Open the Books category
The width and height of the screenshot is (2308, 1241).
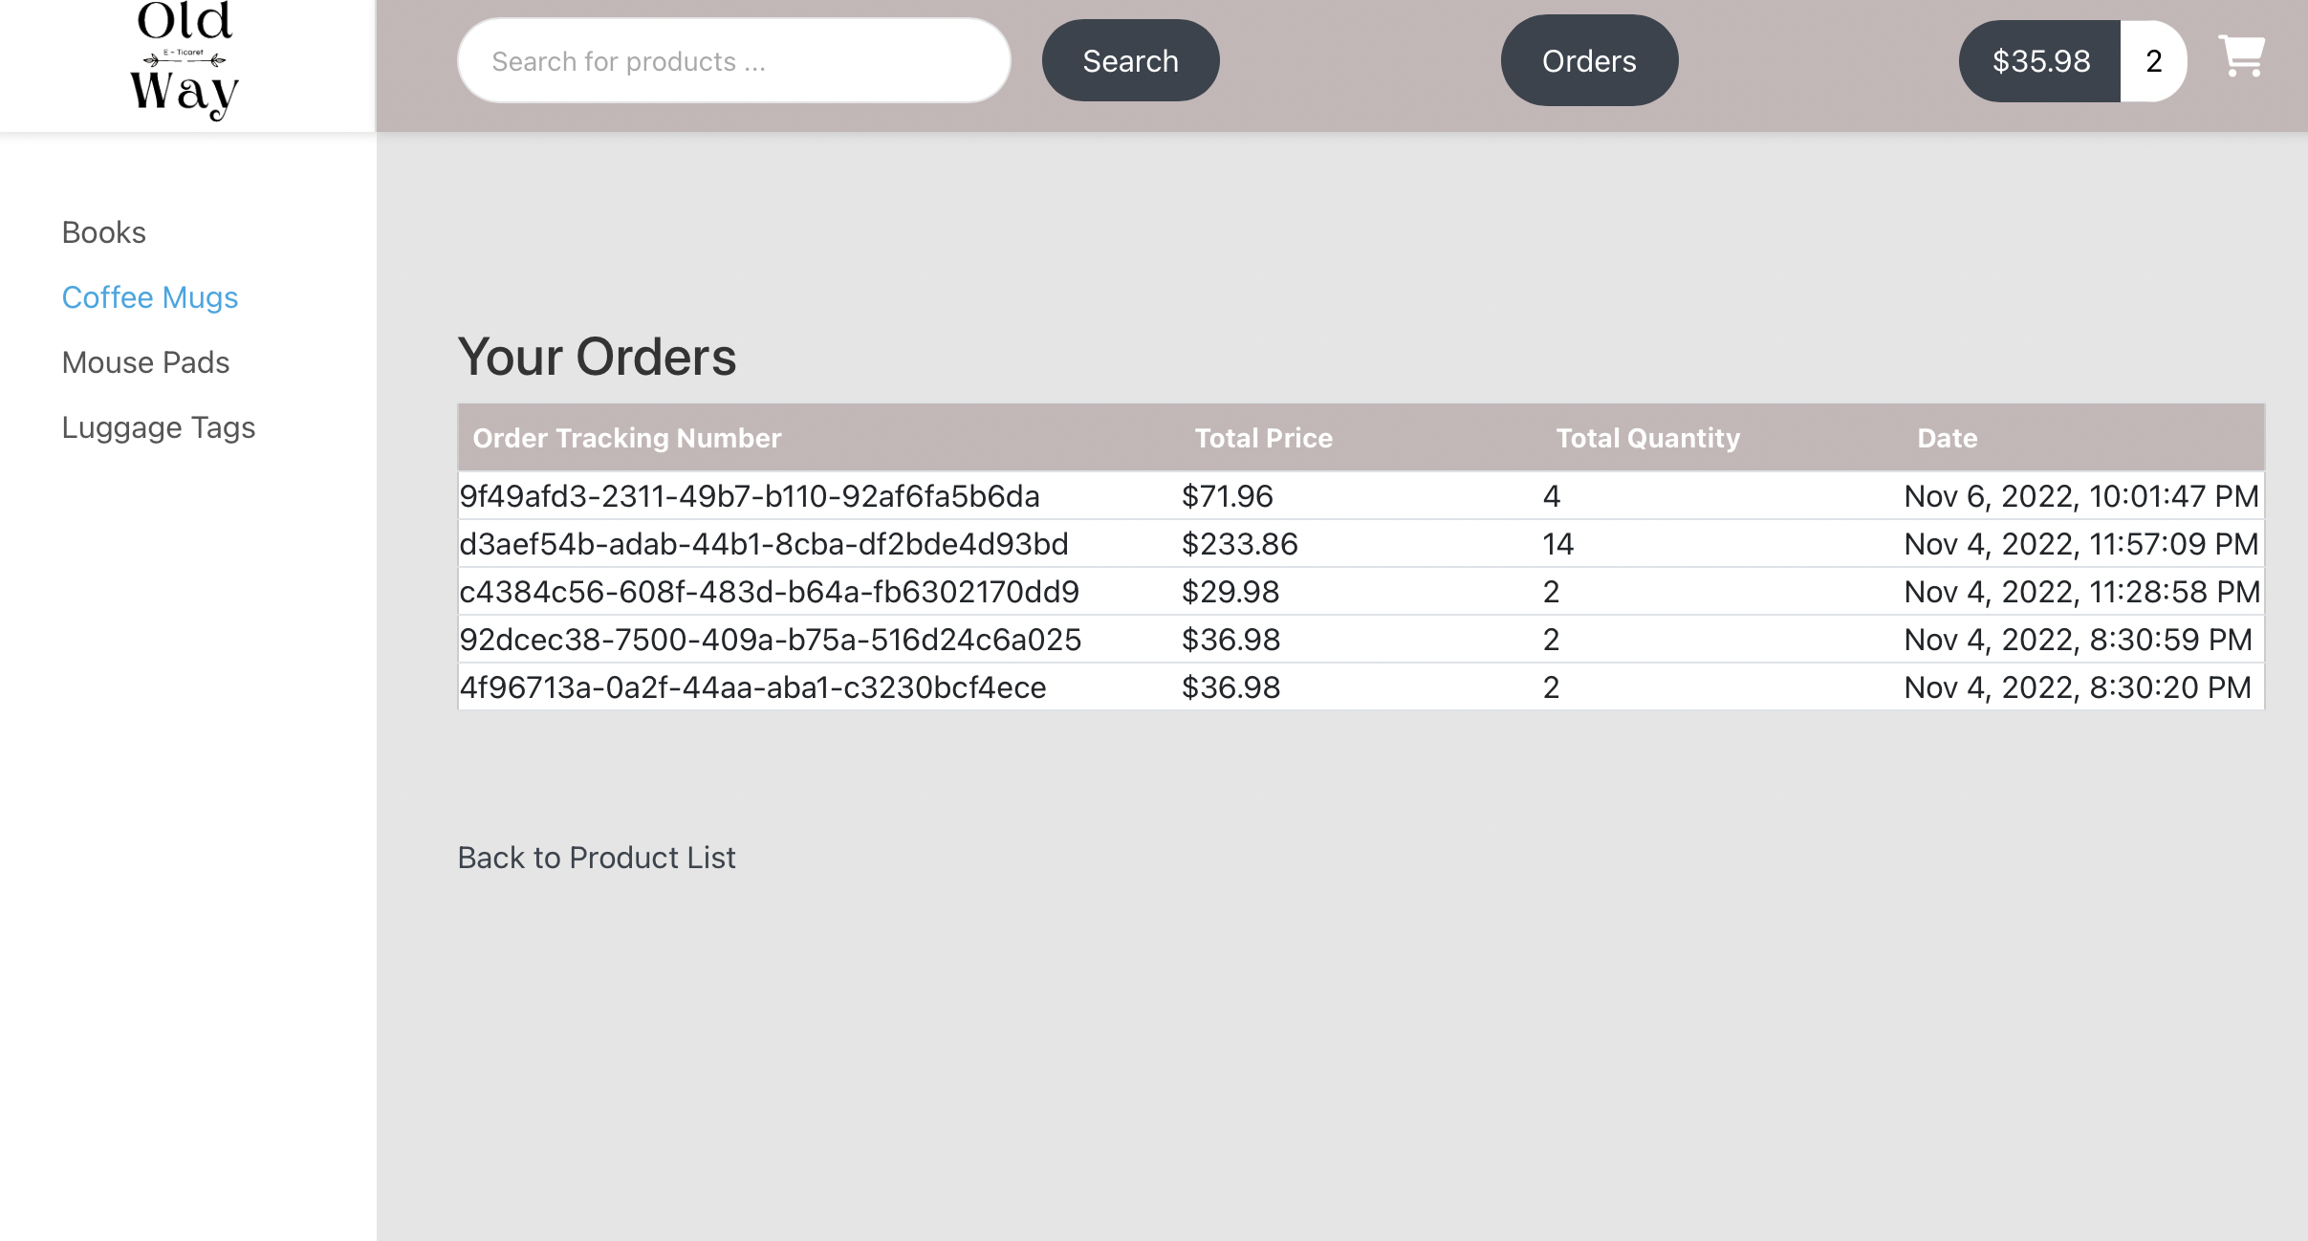click(x=103, y=231)
